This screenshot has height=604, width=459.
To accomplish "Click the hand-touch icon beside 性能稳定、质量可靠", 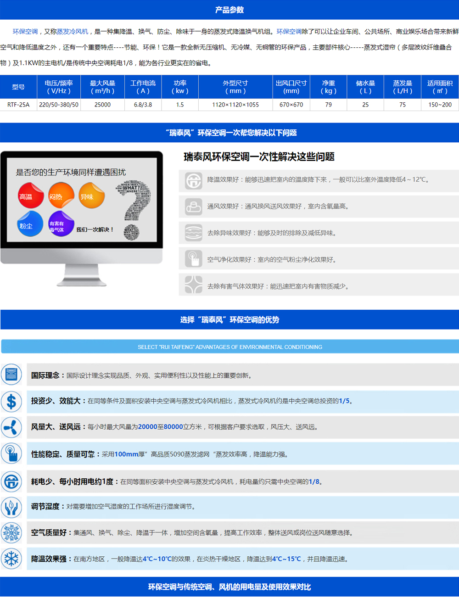I will tap(11, 454).
